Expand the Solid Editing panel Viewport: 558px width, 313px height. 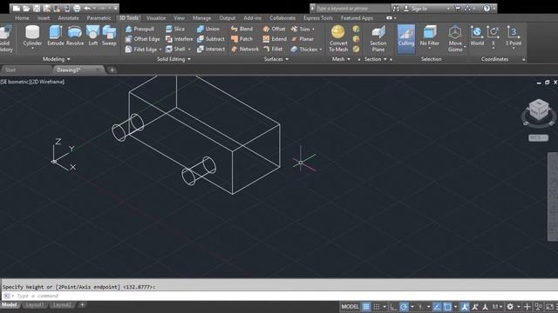[x=174, y=59]
